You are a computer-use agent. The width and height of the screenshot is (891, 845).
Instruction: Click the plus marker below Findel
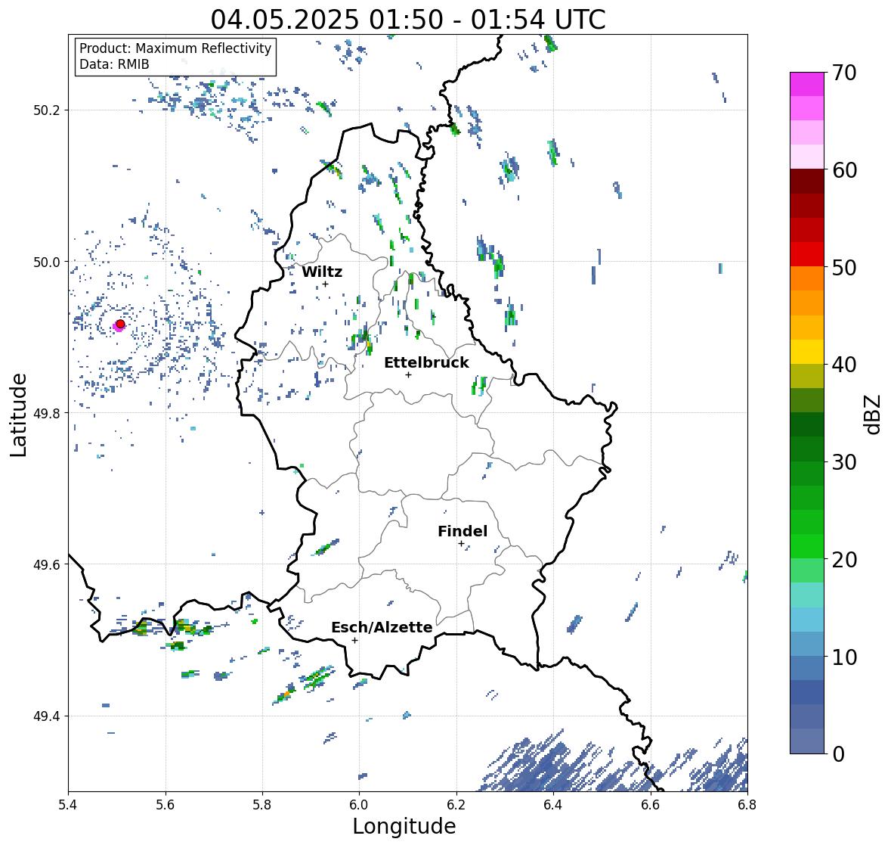click(461, 544)
